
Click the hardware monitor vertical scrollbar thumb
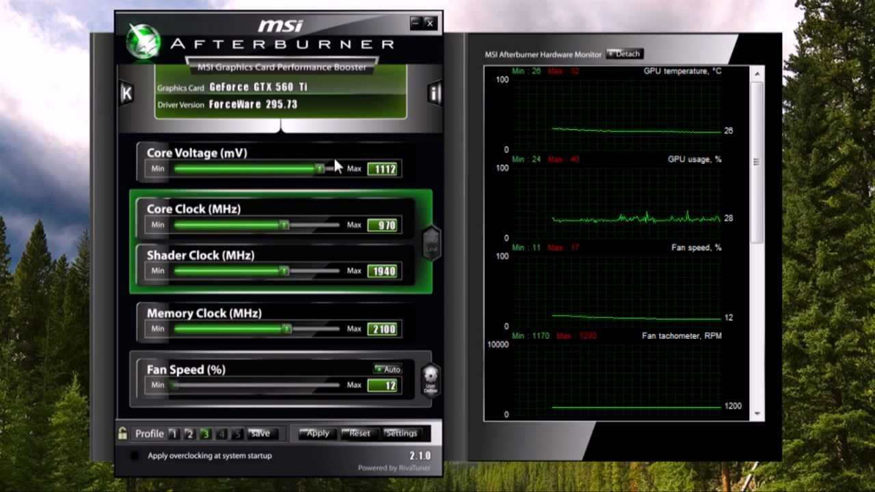757,162
